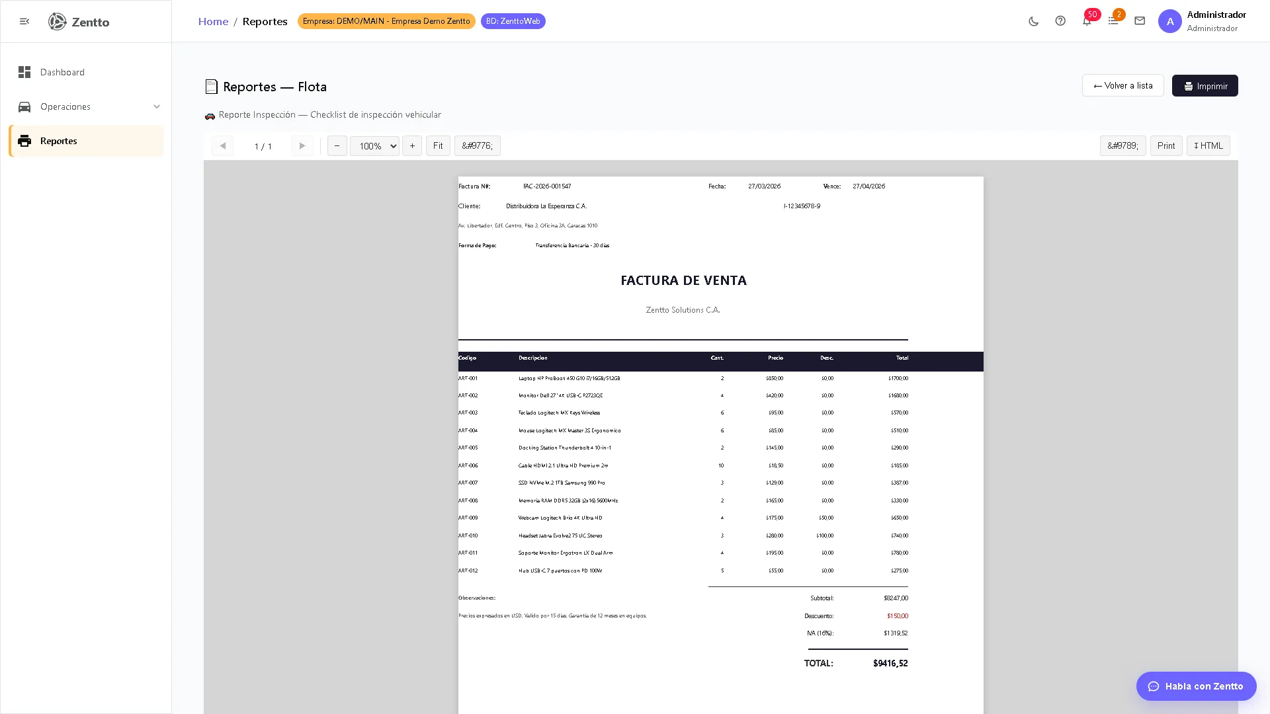
Task: Expand the Operaciones chevron
Action: (x=157, y=106)
